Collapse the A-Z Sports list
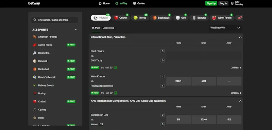This screenshot has width=272, height=130. 75,30
